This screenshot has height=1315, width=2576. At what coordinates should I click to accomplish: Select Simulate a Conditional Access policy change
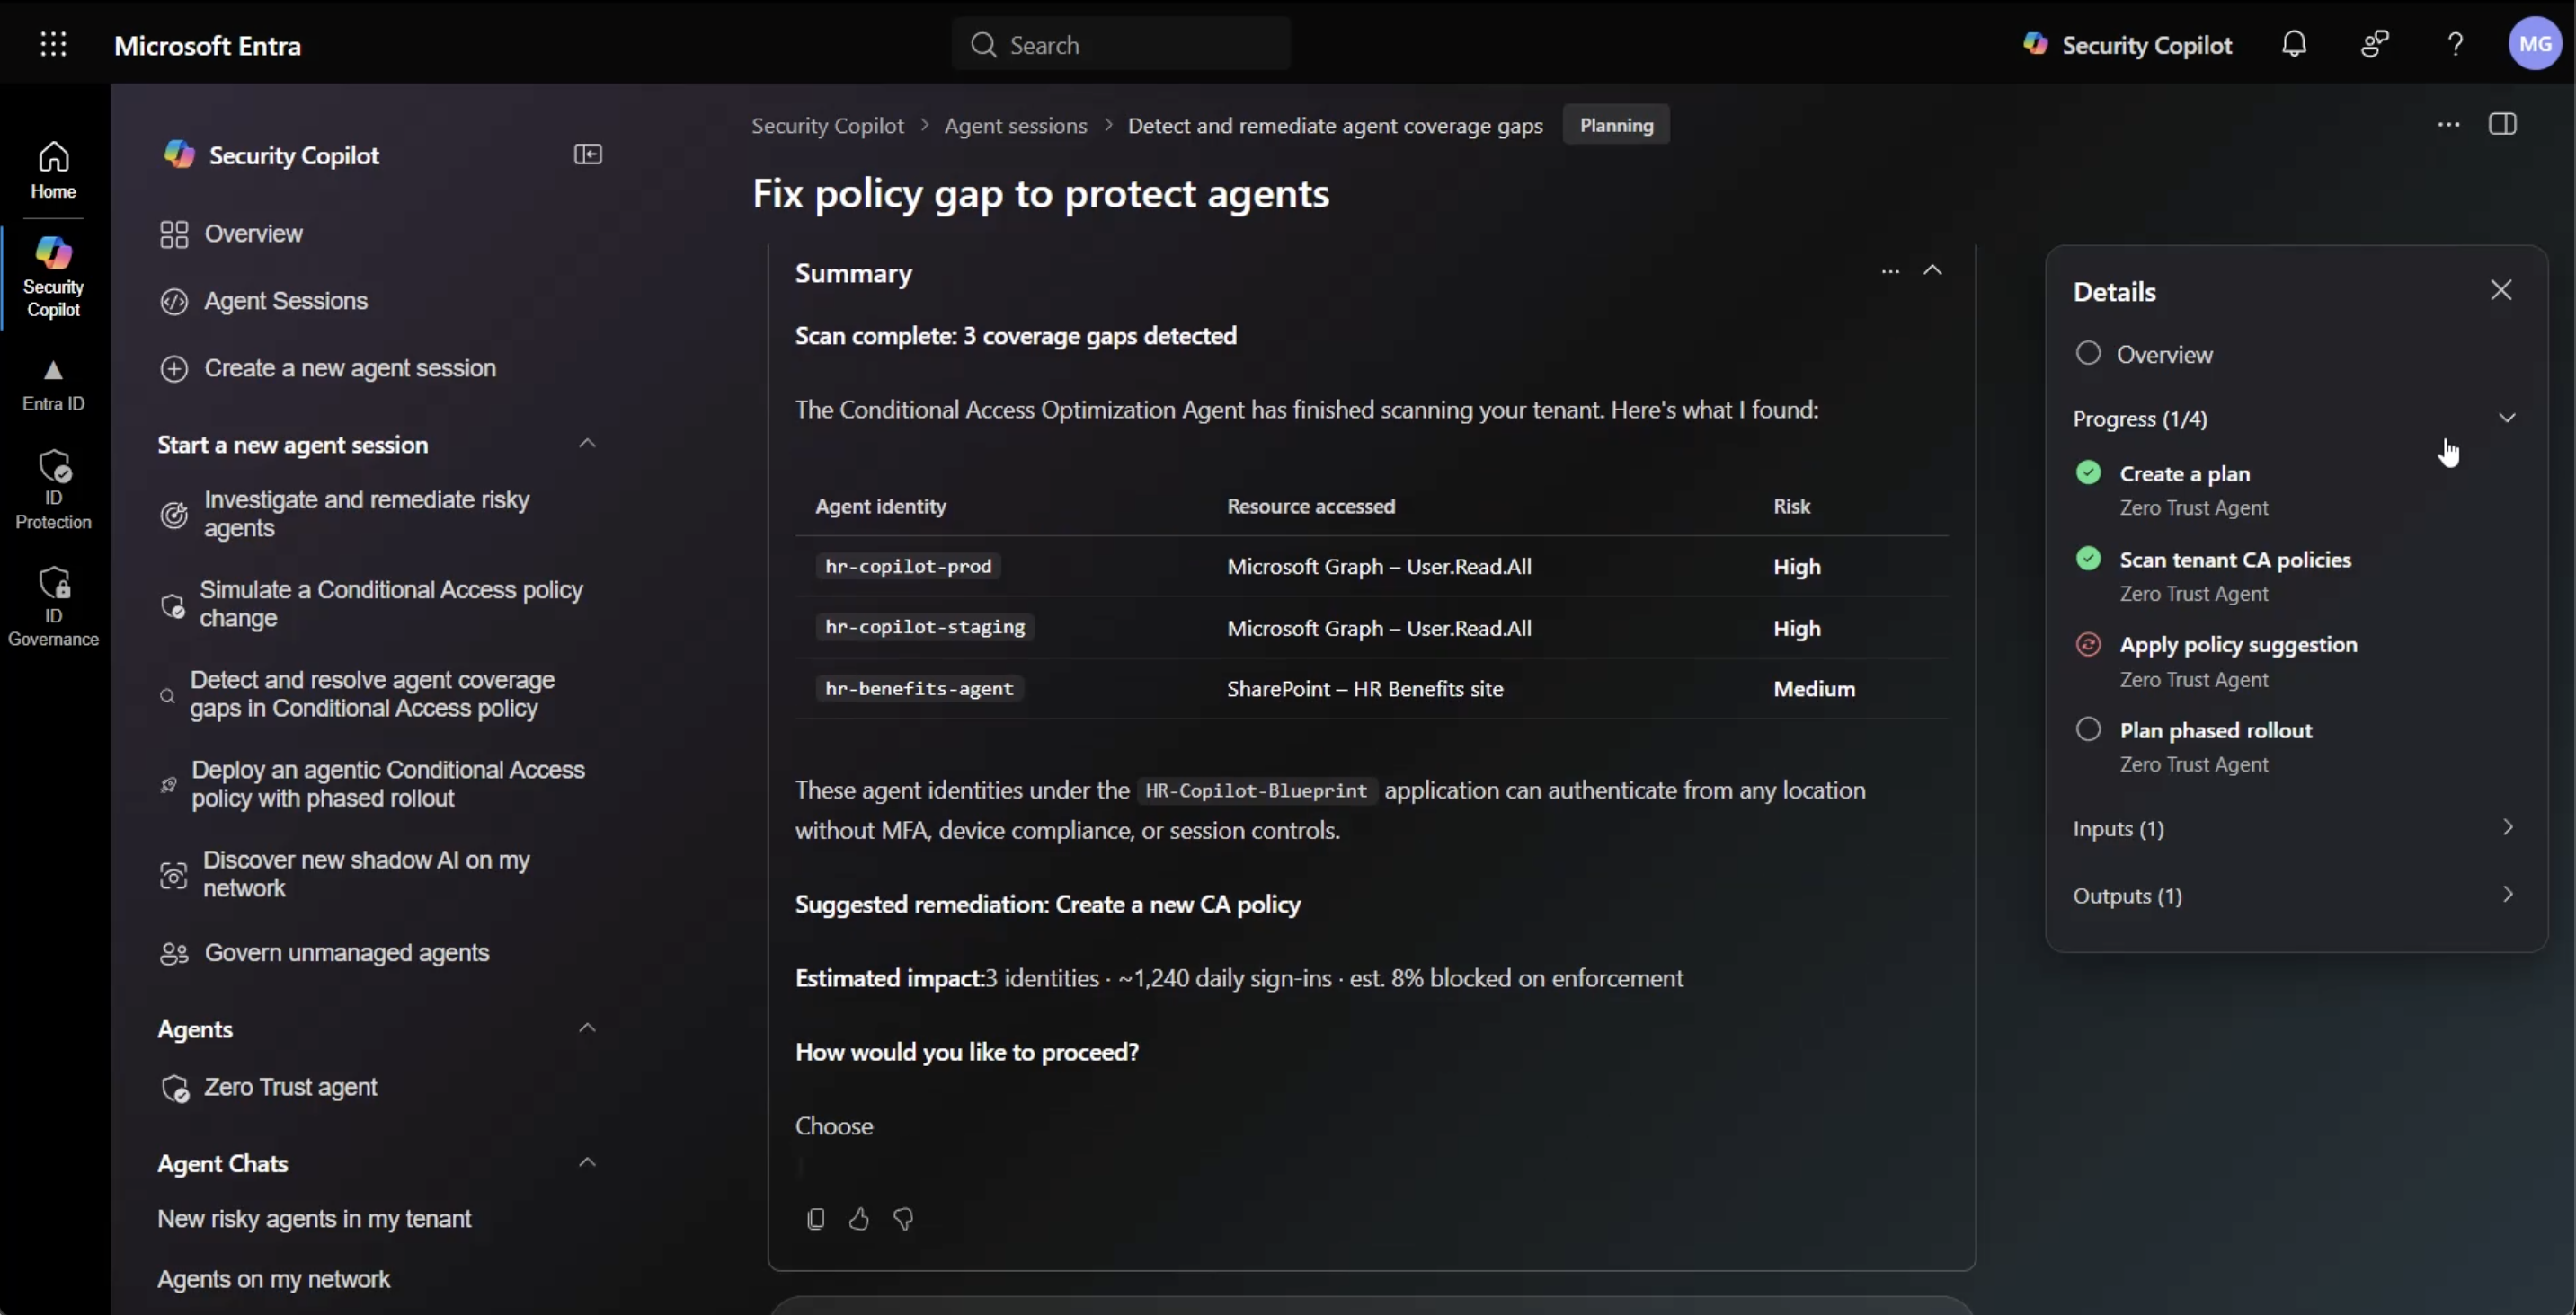click(x=371, y=604)
